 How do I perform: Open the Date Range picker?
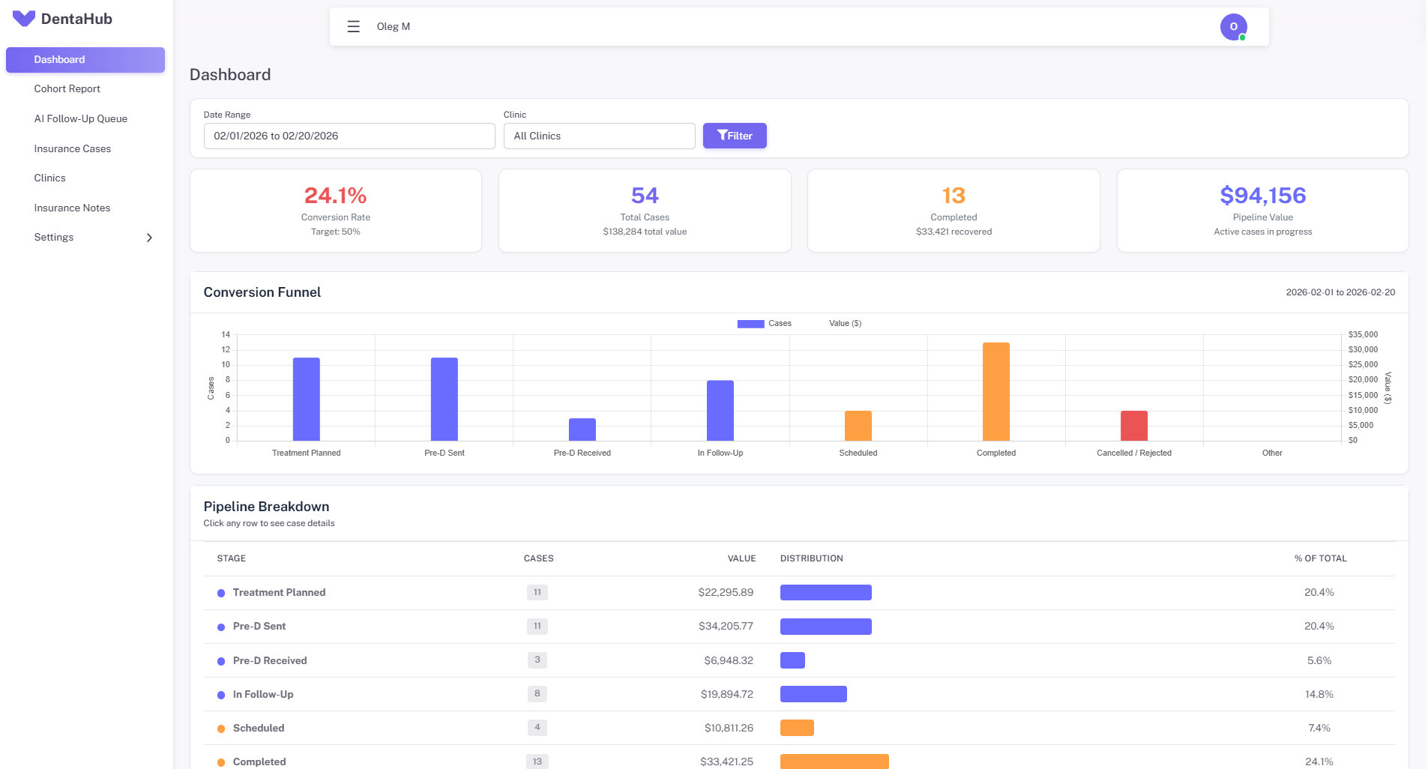click(349, 136)
